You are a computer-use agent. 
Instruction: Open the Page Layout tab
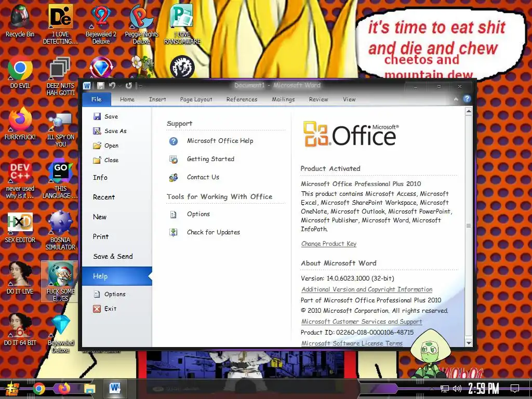(196, 99)
